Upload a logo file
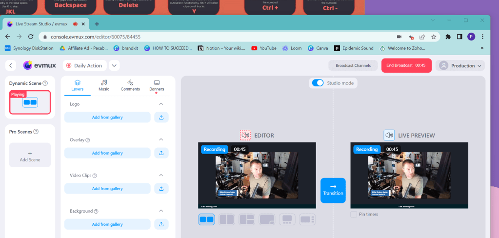The image size is (499, 238). point(161,118)
